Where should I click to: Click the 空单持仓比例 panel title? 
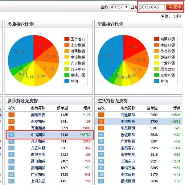(x=110, y=24)
